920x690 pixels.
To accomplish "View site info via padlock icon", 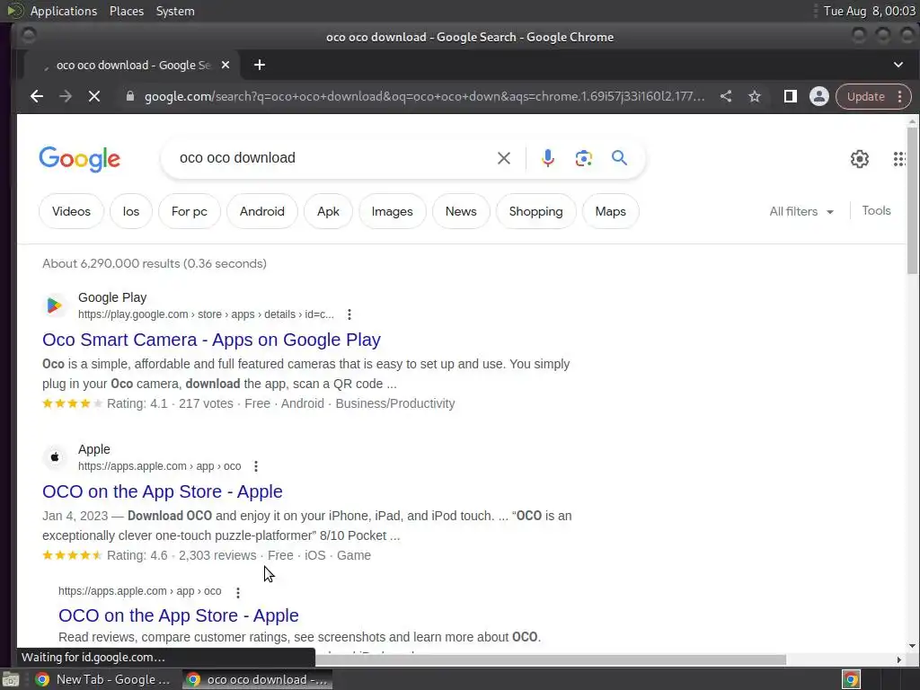I will coord(130,96).
